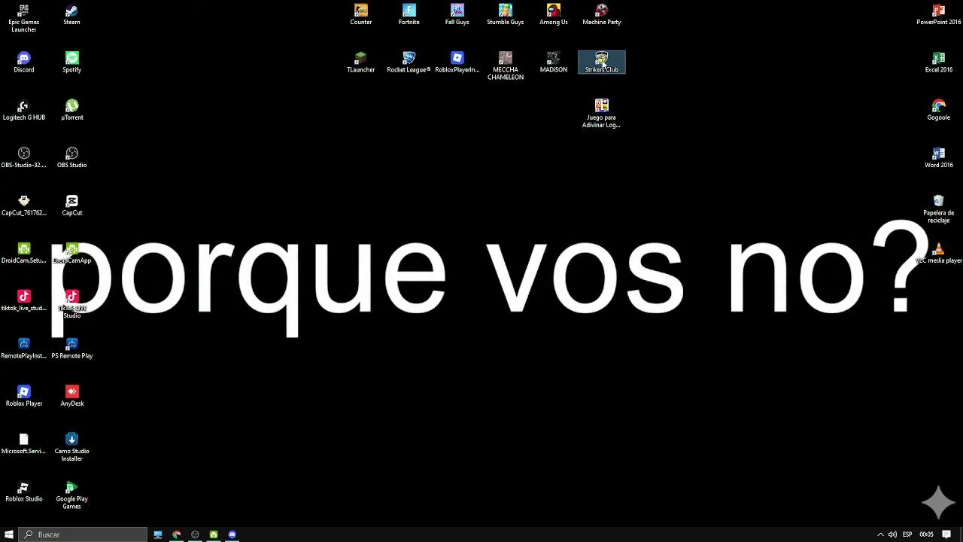Select the Stumble Guys desktop icon
Viewport: 963px width, 542px height.
tap(505, 14)
